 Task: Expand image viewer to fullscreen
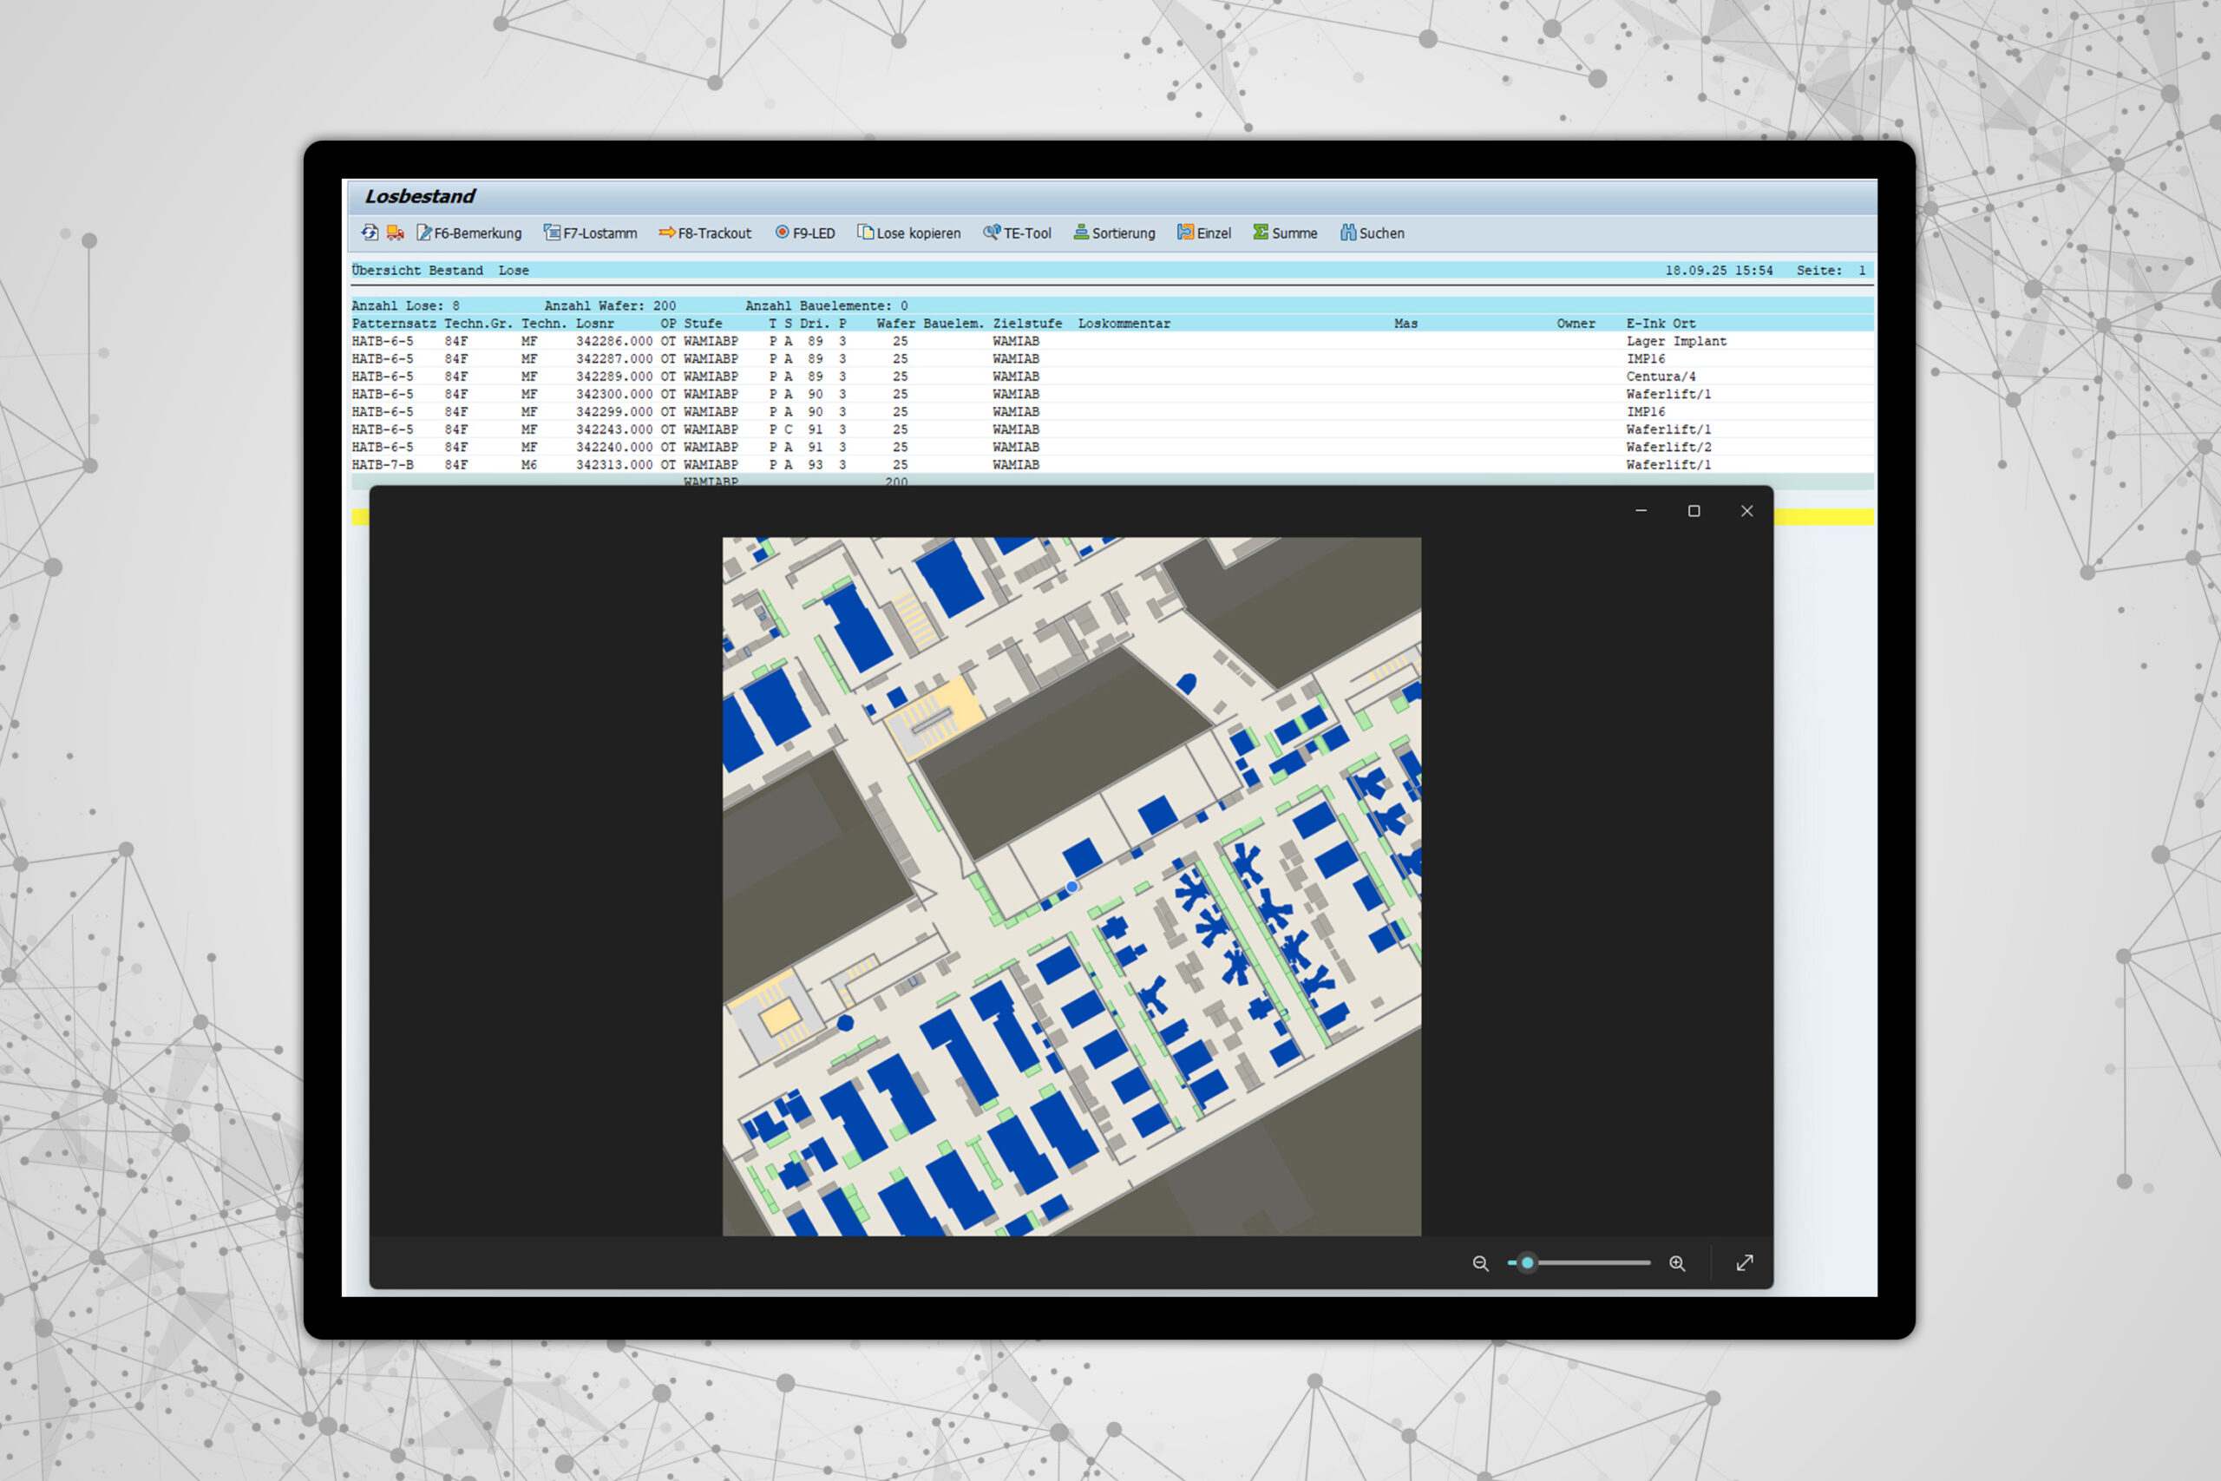coord(1745,1264)
